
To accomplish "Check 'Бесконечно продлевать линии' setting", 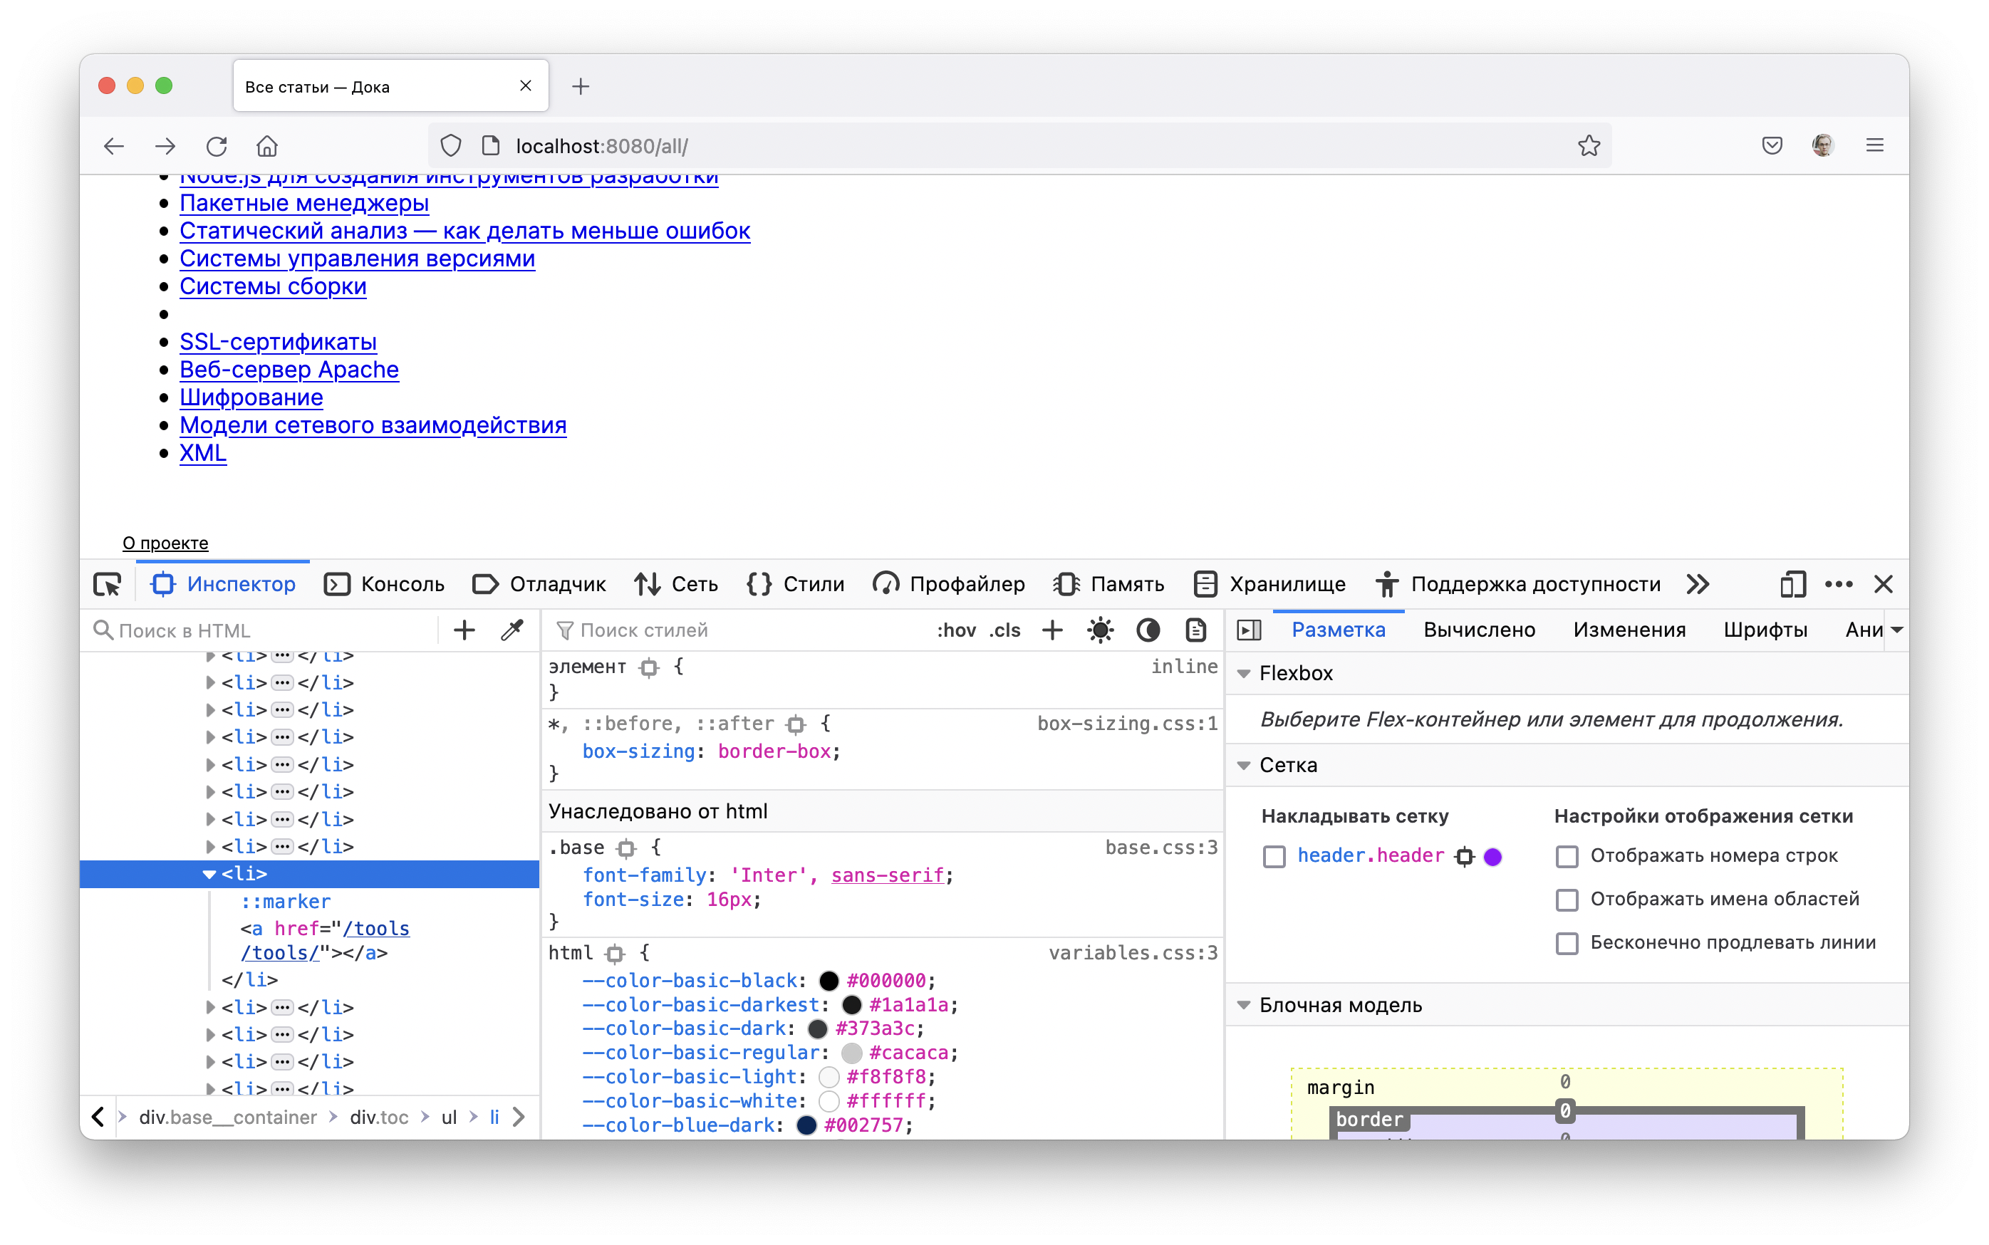I will click(x=1568, y=944).
